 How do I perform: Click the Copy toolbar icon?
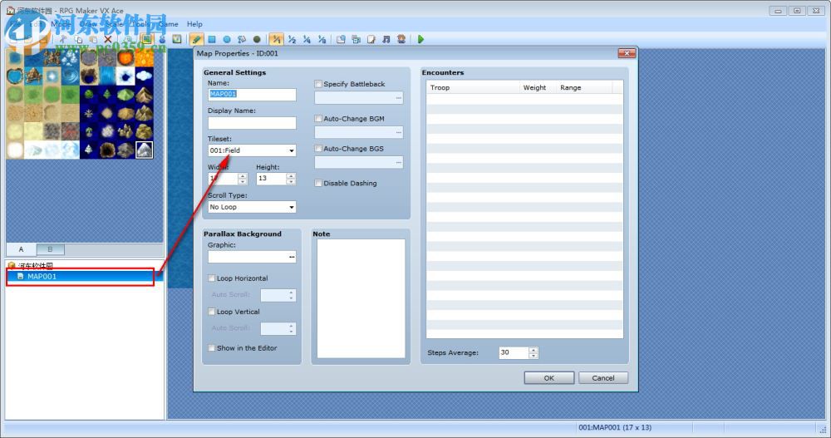coord(78,39)
